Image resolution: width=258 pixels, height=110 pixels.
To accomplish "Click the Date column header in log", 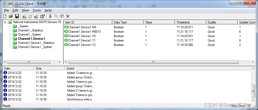I will coord(18,68).
